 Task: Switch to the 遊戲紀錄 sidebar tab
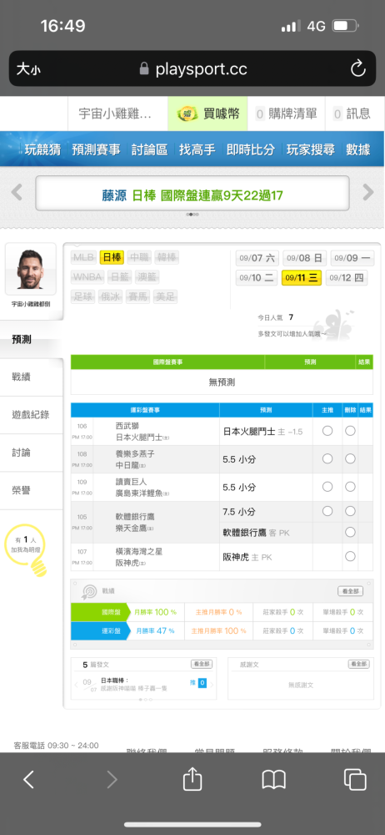tap(32, 415)
